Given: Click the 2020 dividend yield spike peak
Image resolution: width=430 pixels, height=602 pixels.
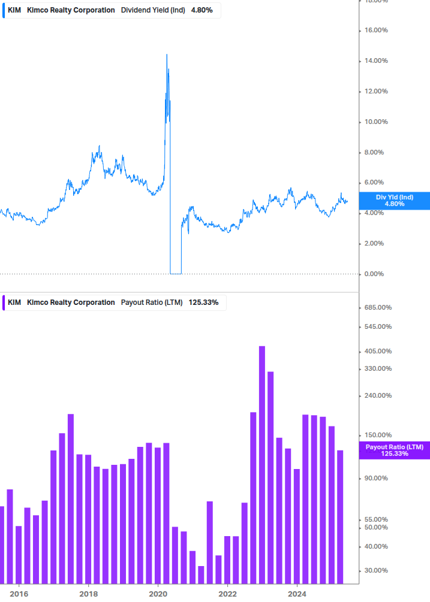Looking at the screenshot, I should (x=167, y=55).
